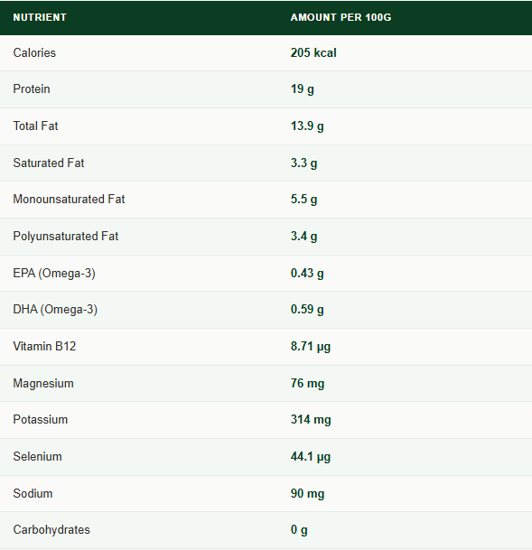The image size is (532, 550).
Task: Click the DHA (Omega-3) label
Action: tap(55, 310)
